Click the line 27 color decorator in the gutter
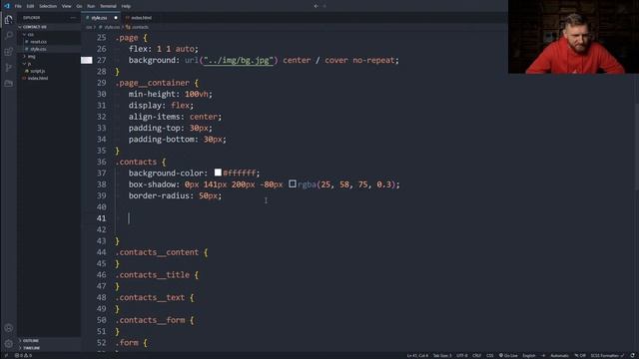The height and width of the screenshot is (359, 639). point(87,60)
